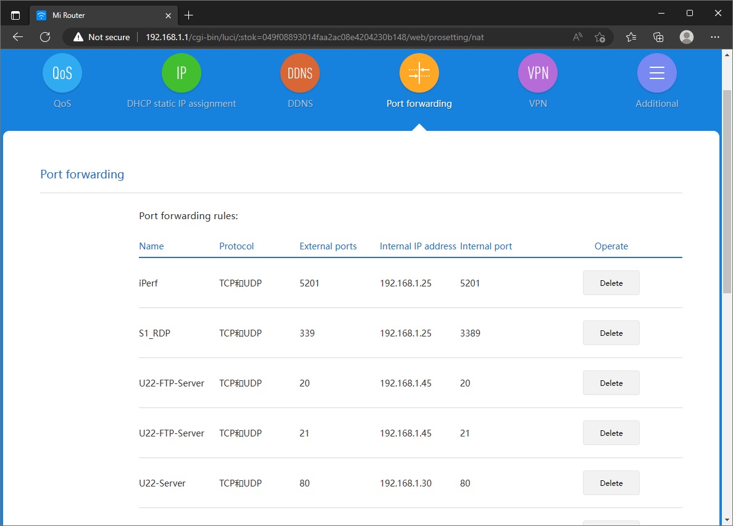Open browser Settings and more menu

tap(715, 37)
